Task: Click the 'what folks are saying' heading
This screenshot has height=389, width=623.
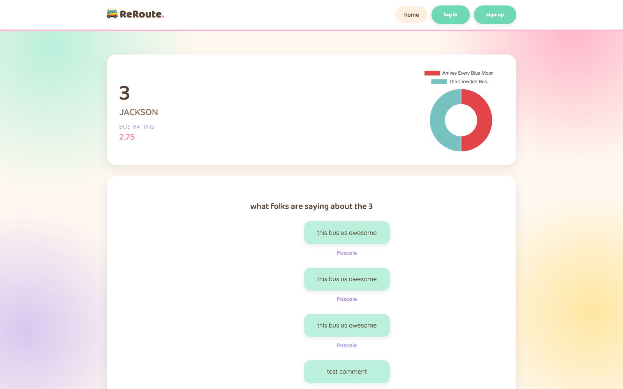Action: (x=311, y=206)
